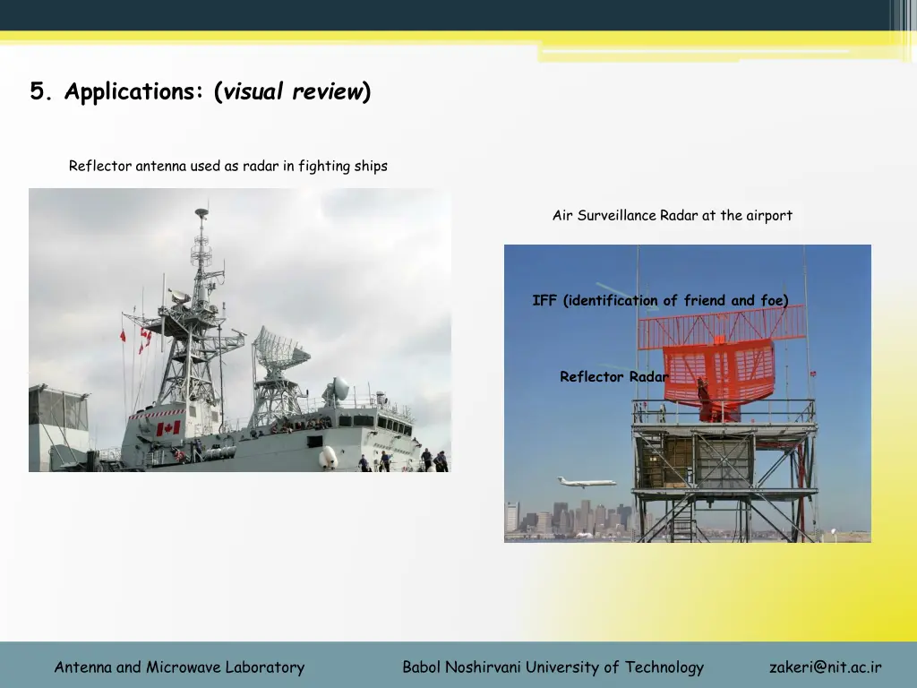Image resolution: width=917 pixels, height=688 pixels.
Task: Click the 'Reflector Radar' label
Action: tap(614, 377)
